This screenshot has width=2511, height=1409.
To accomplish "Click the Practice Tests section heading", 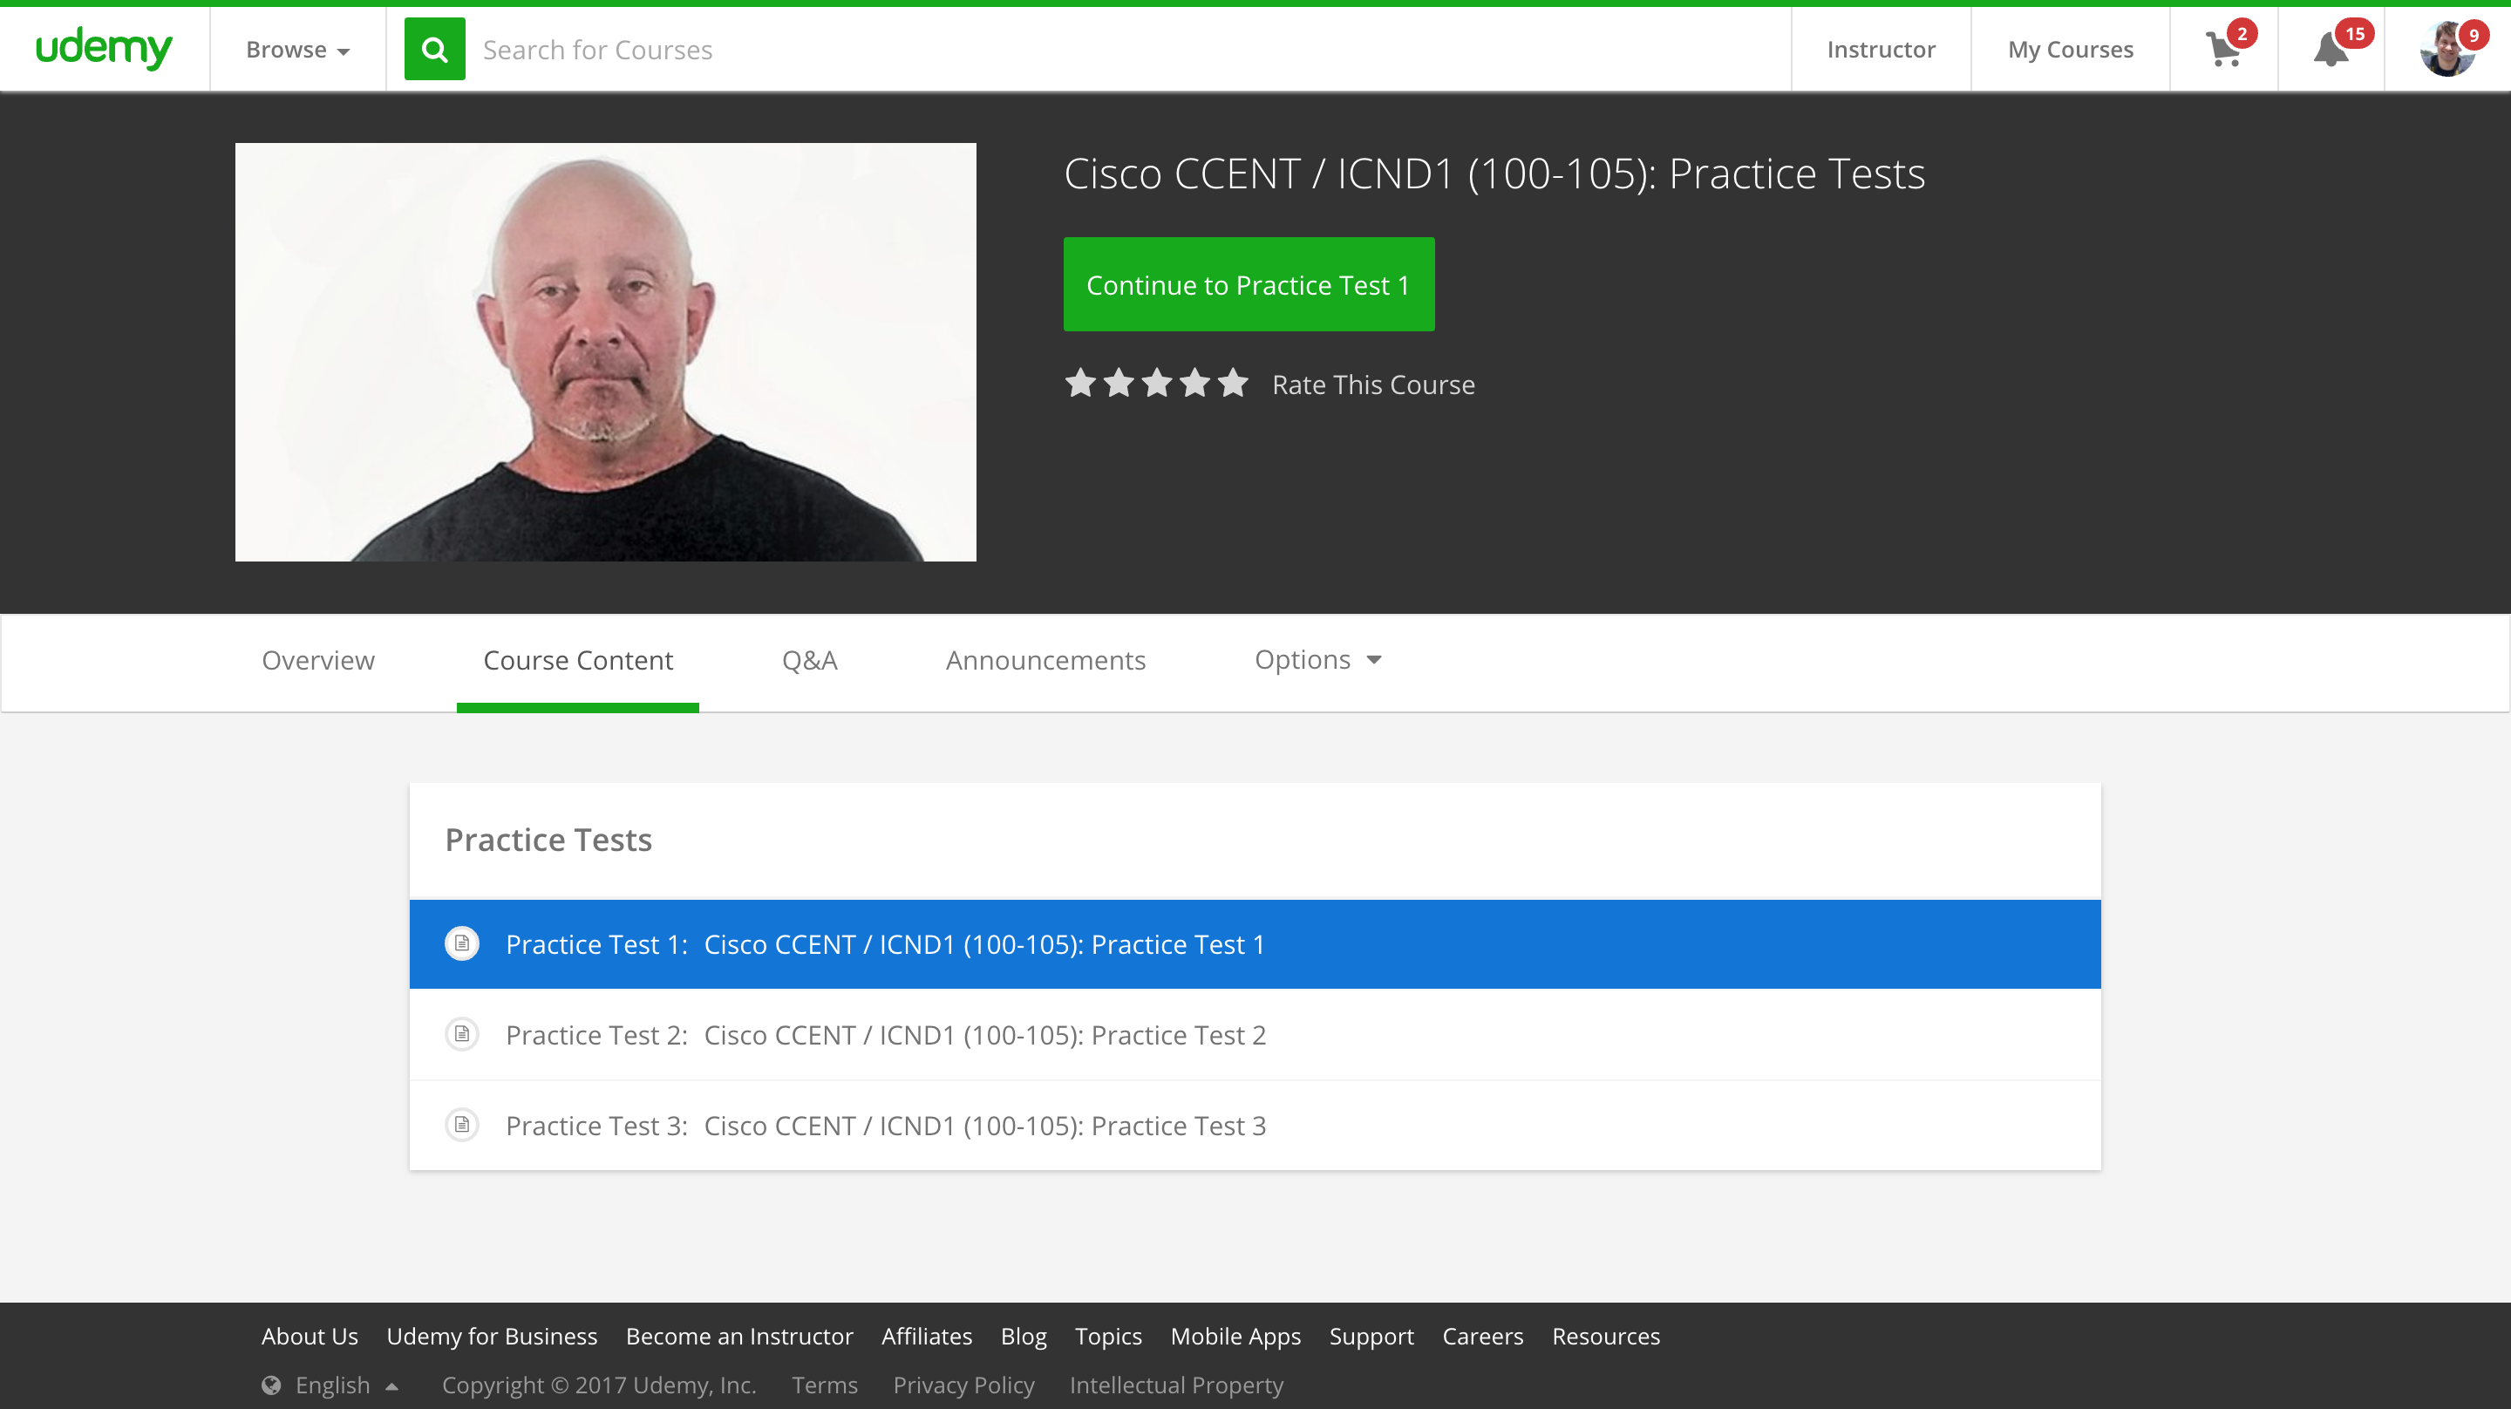I will [548, 840].
